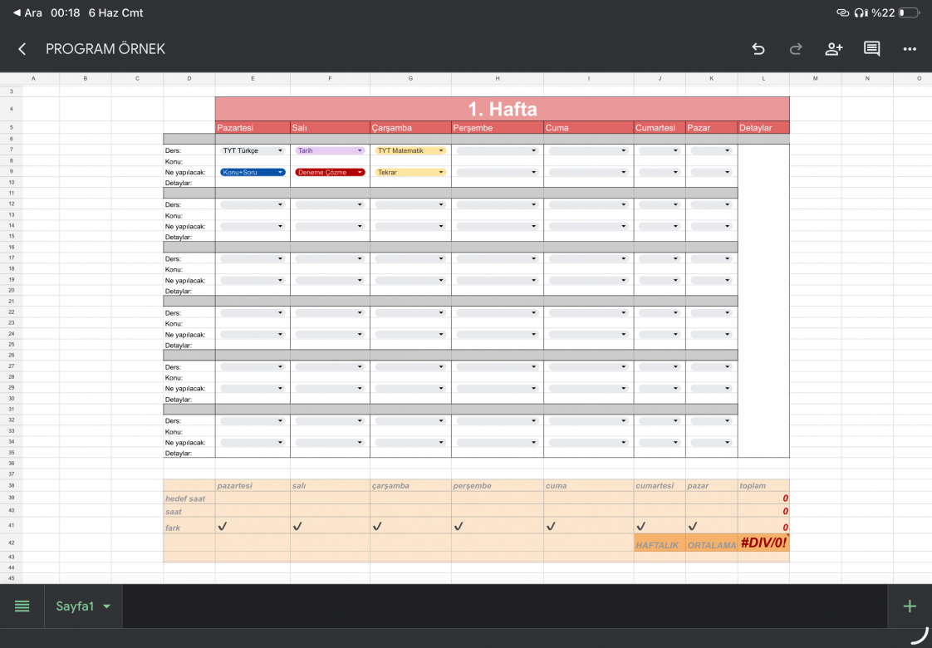Viewport: 932px width, 648px height.
Task: Tap the PROGRAM ÖRNEK document title
Action: tap(105, 49)
